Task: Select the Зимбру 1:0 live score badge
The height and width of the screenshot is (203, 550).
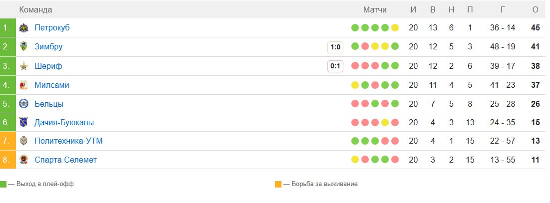Action: point(335,47)
